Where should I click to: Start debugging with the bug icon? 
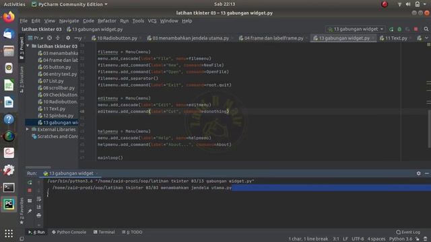pos(399,29)
